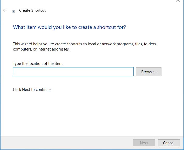Click the word "shortcut" in the blue heading
Image resolution: width=184 pixels, height=150 pixels.
[106, 27]
